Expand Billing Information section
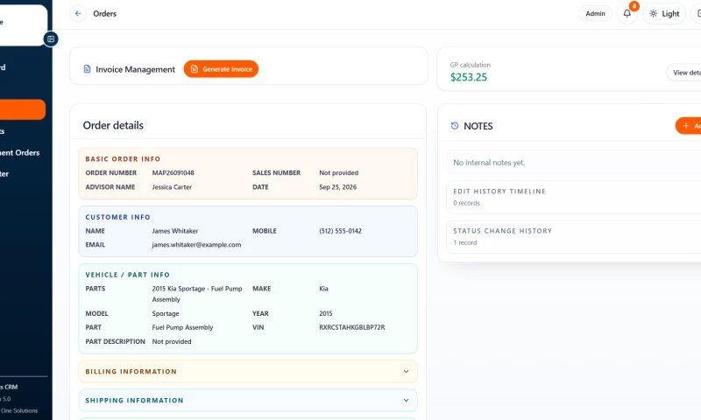701x420 pixels. click(x=248, y=371)
